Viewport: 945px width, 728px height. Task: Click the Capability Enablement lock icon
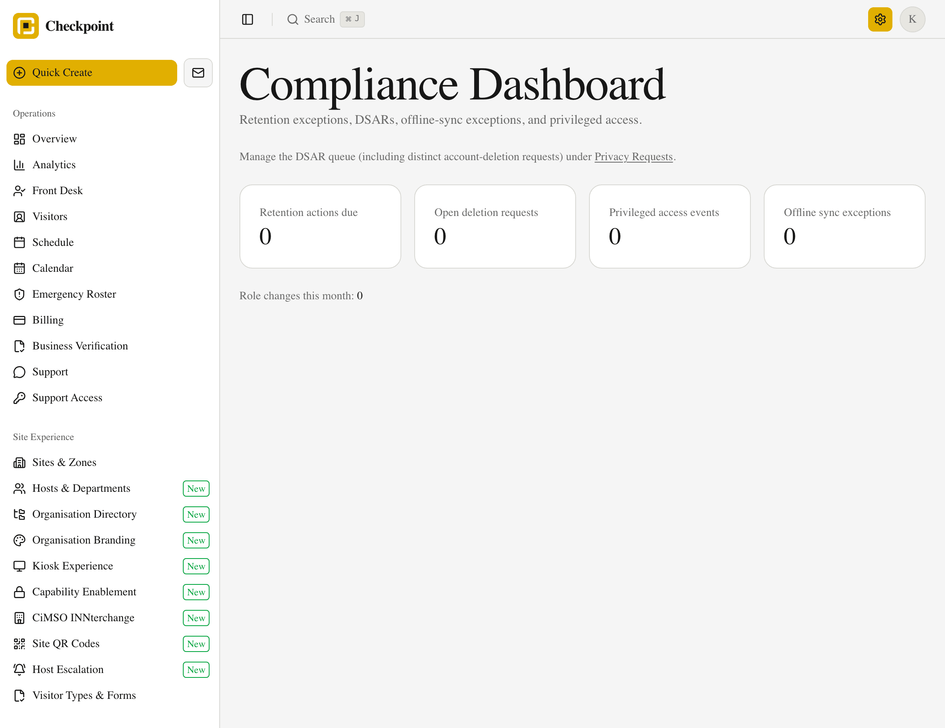pyautogui.click(x=19, y=592)
